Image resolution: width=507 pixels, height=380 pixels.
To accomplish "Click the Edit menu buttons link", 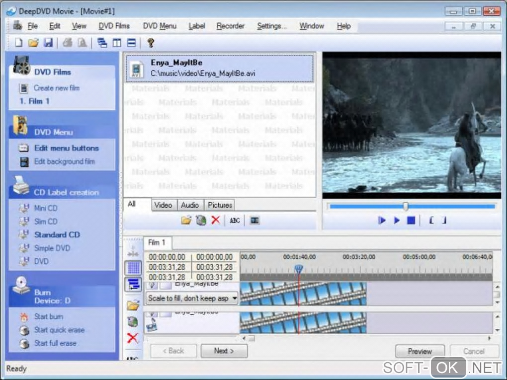I will coord(67,148).
